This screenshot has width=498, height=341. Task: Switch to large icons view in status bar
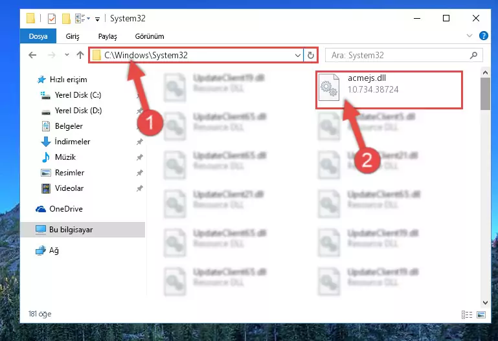click(x=481, y=314)
